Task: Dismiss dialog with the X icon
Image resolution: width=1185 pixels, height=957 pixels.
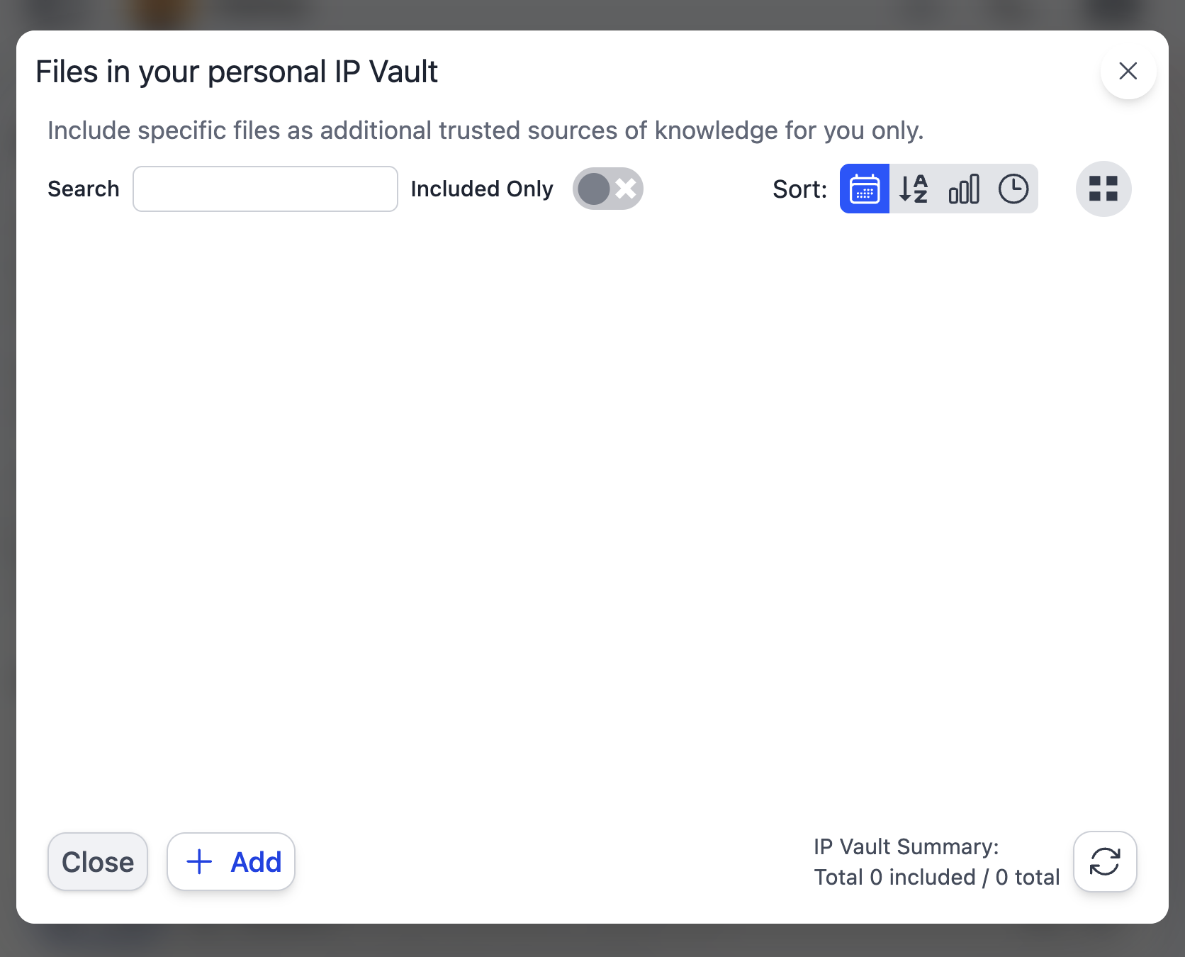Action: 1128,71
